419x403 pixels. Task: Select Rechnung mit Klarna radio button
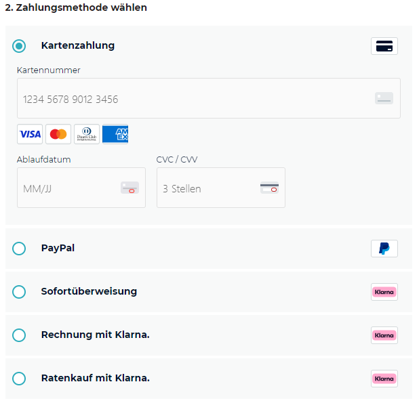pyautogui.click(x=19, y=335)
